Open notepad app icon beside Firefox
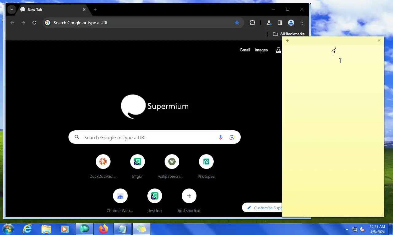This screenshot has height=235, width=393. (x=122, y=229)
